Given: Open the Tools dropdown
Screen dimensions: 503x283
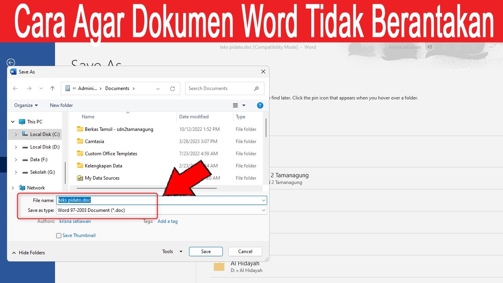Looking at the screenshot, I should click(x=173, y=252).
